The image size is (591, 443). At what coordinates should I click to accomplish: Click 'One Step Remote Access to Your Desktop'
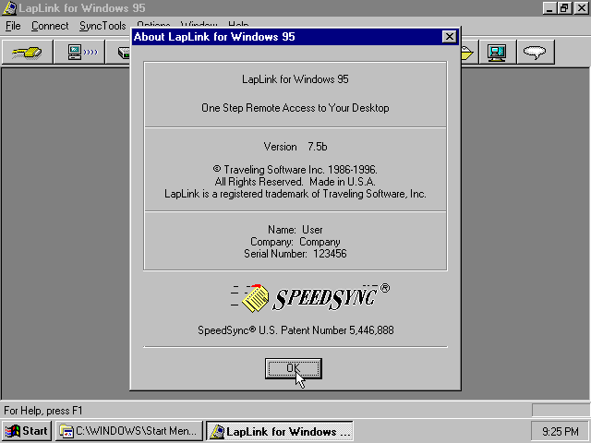(295, 108)
